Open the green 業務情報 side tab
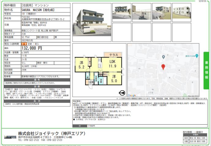Screen dimensions: 211x146 [206, 71]
